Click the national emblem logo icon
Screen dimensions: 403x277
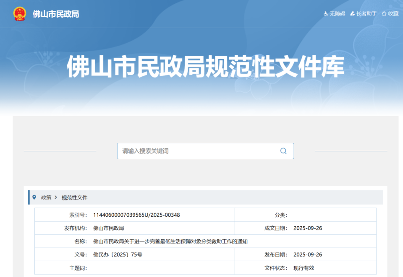click(x=18, y=14)
